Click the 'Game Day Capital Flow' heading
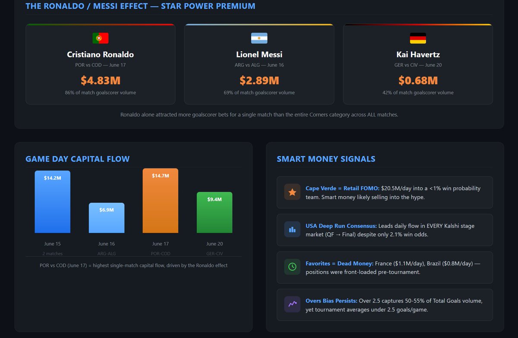The width and height of the screenshot is (518, 338). pos(77,159)
